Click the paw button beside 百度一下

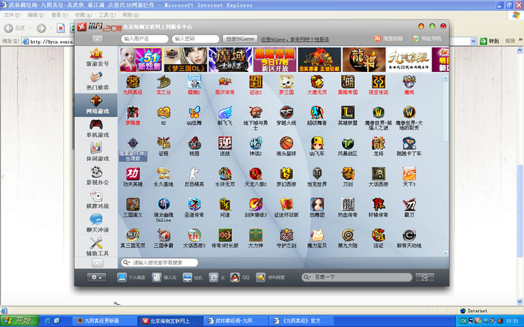pos(424,277)
